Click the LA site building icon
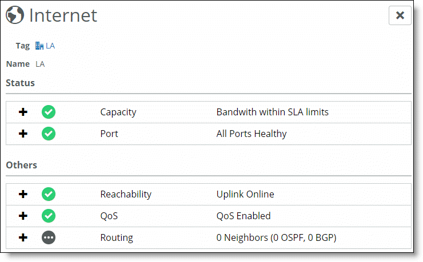This screenshot has width=423, height=262. pos(39,46)
